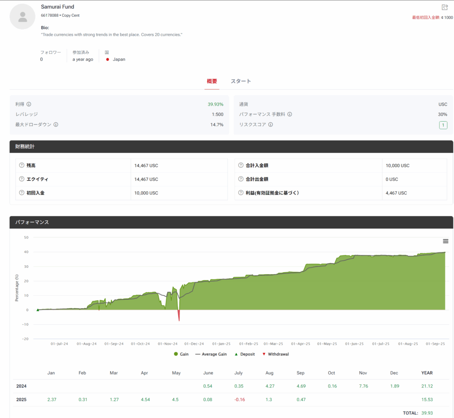The image size is (454, 418).
Task: Click help icon next to 合計出金額
Action: (241, 179)
